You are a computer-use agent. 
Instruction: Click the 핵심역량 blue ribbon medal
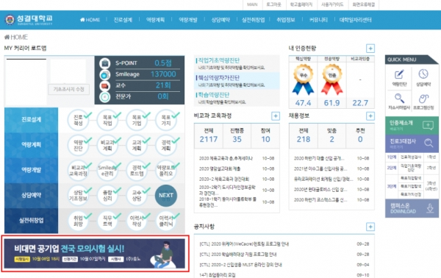(303, 79)
